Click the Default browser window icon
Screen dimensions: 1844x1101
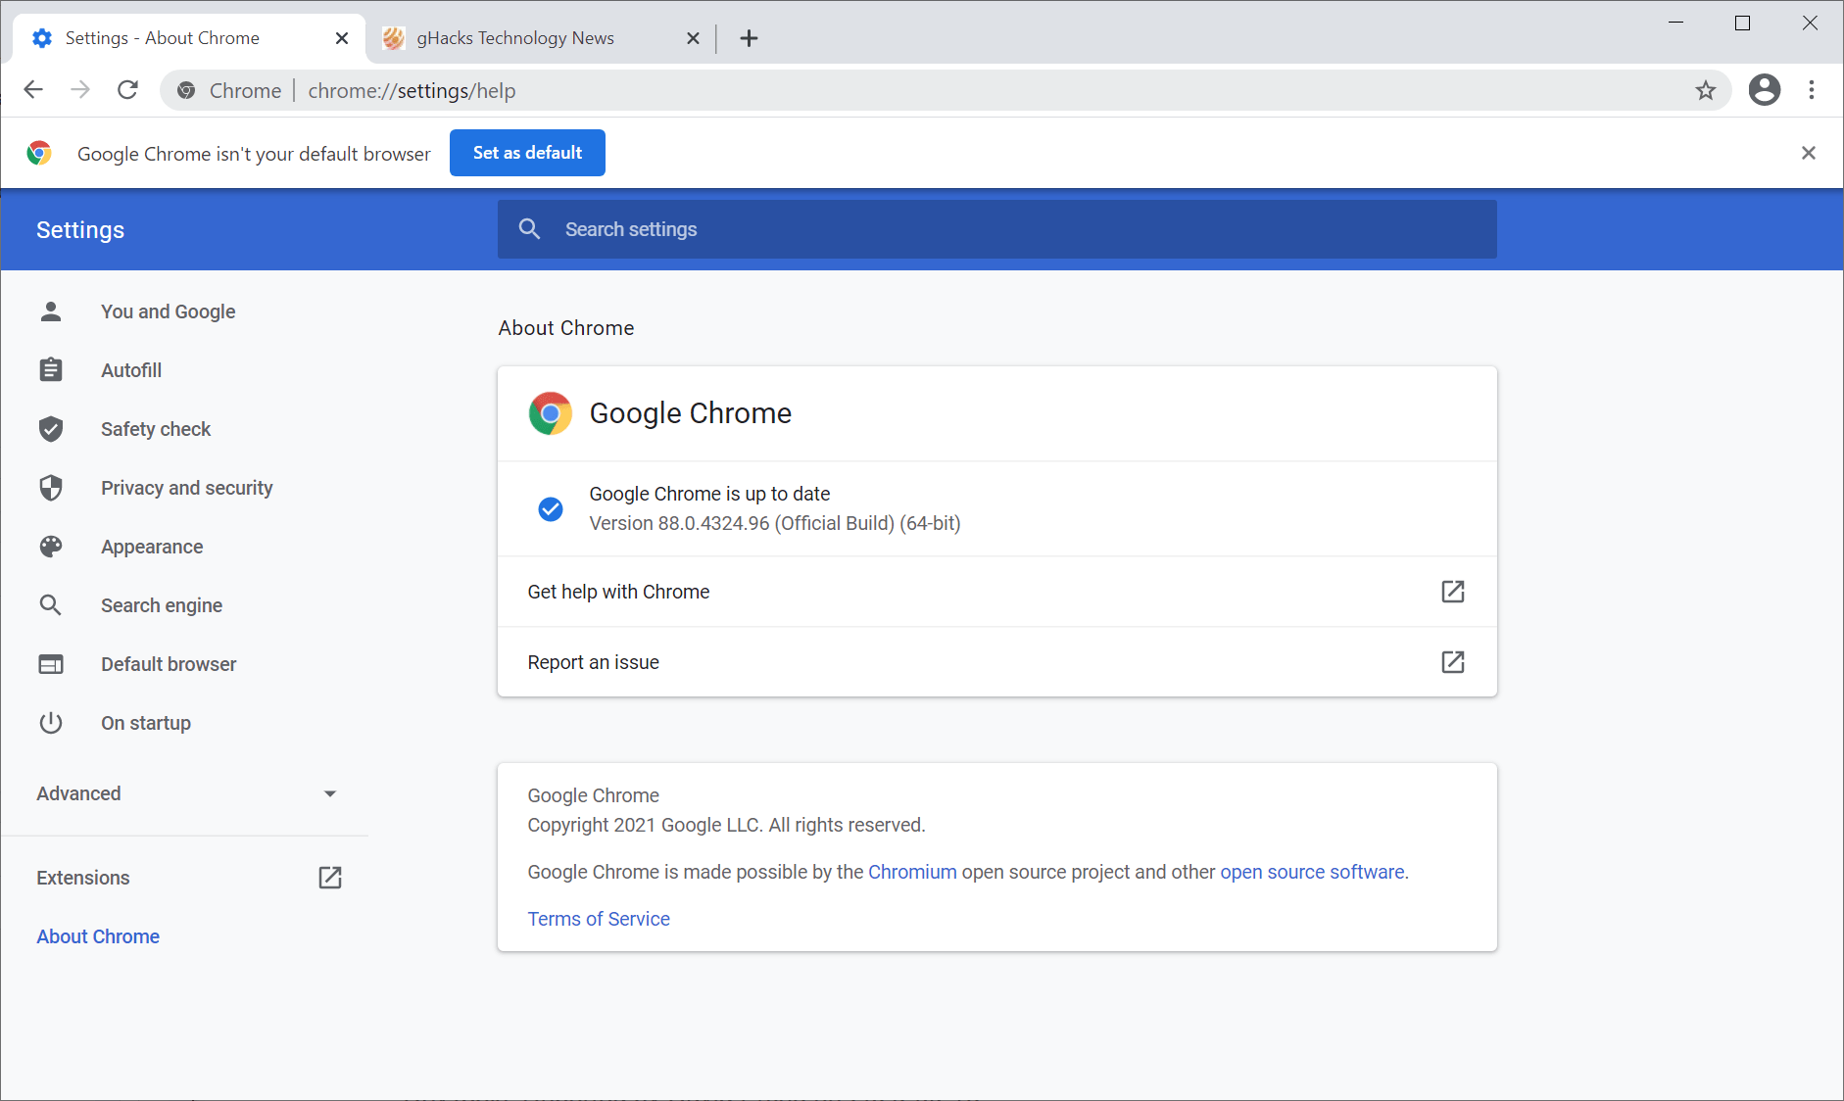51,664
